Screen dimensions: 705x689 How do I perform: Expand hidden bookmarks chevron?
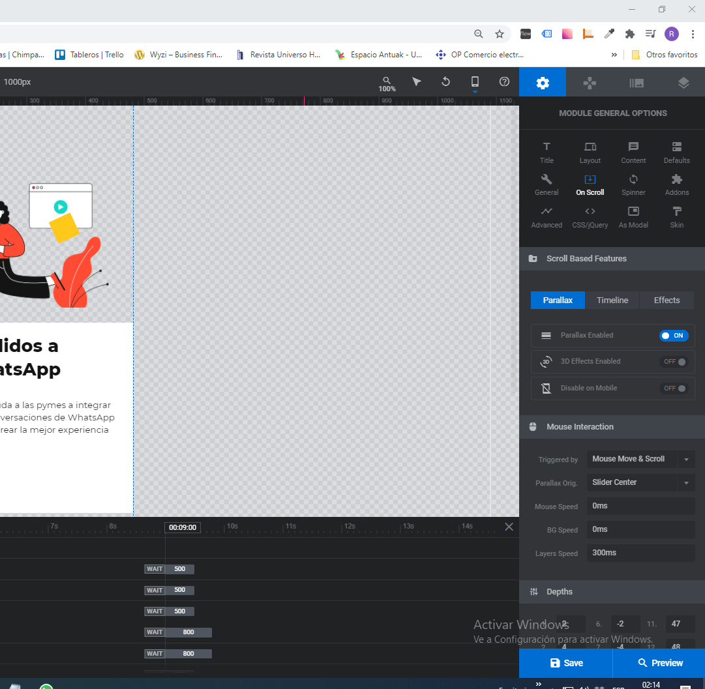point(614,55)
